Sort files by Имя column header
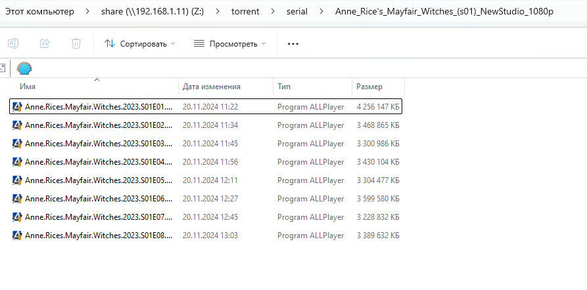Screen dimensions: 587x290 pyautogui.click(x=28, y=87)
